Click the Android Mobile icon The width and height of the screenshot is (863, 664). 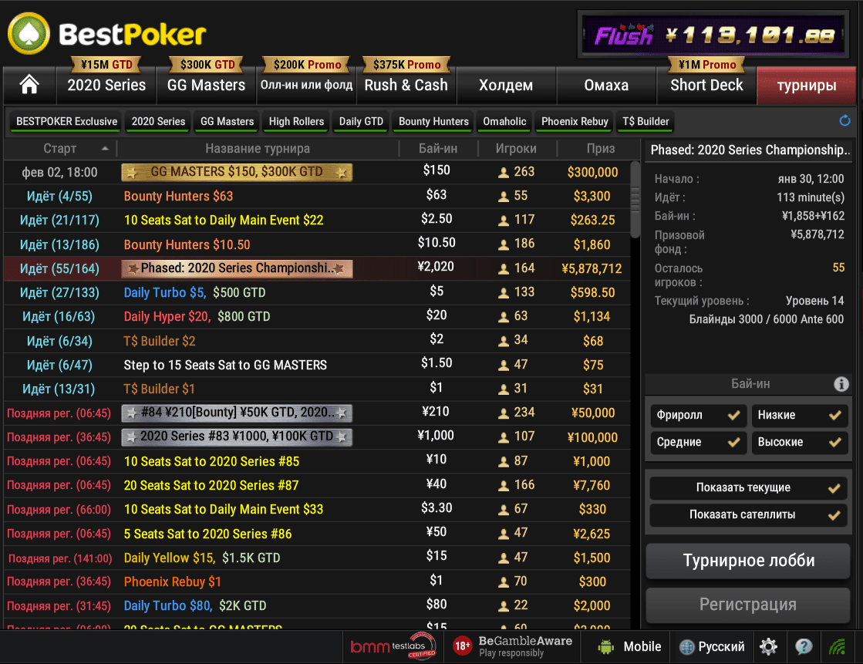coord(605,646)
